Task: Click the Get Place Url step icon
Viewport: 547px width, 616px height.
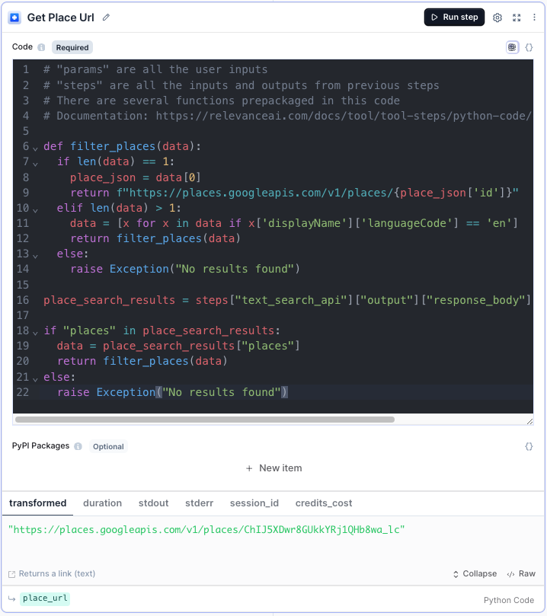Action: [x=14, y=18]
